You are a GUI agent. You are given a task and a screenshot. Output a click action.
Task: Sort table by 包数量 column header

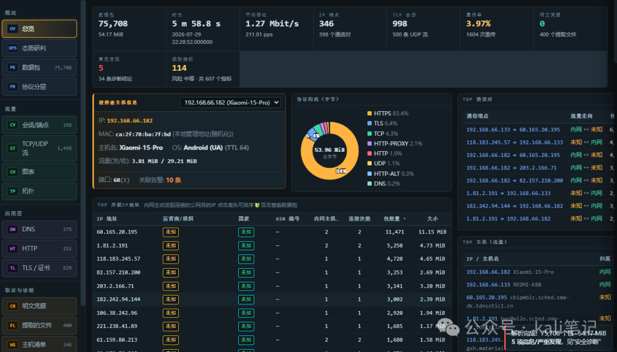[x=394, y=219]
